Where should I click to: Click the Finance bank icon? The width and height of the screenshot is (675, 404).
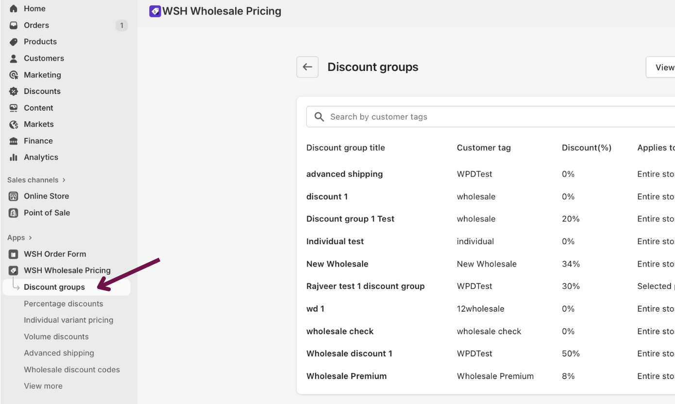coord(14,141)
